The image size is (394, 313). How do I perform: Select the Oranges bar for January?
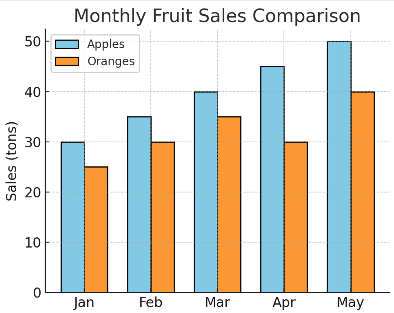point(96,230)
